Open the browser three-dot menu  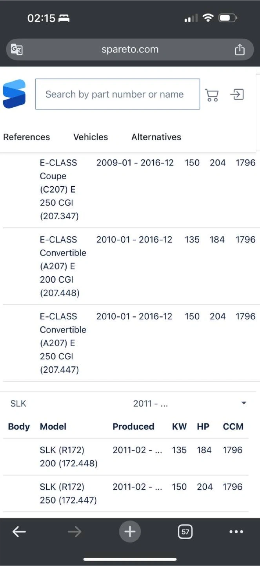click(x=236, y=532)
